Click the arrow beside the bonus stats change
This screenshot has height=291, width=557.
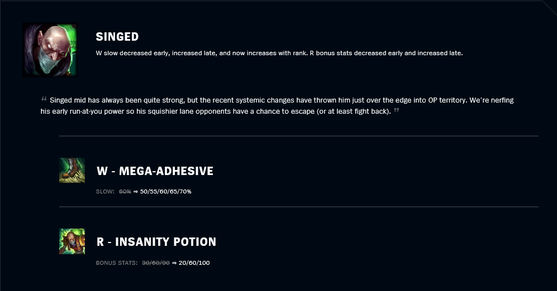point(174,263)
